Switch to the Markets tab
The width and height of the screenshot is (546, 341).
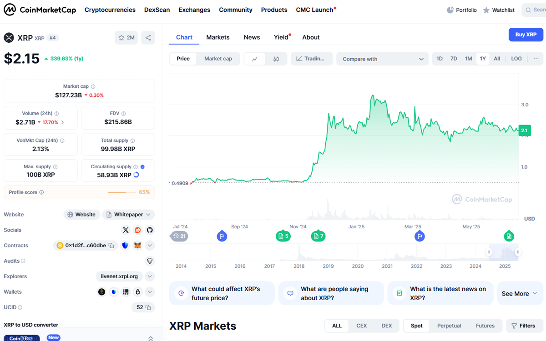[x=218, y=37]
